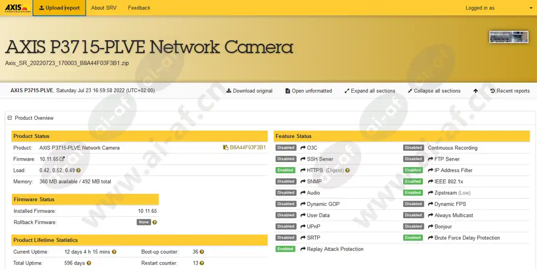
Task: Click Enabled badge for HTTPS
Action: click(x=285, y=170)
